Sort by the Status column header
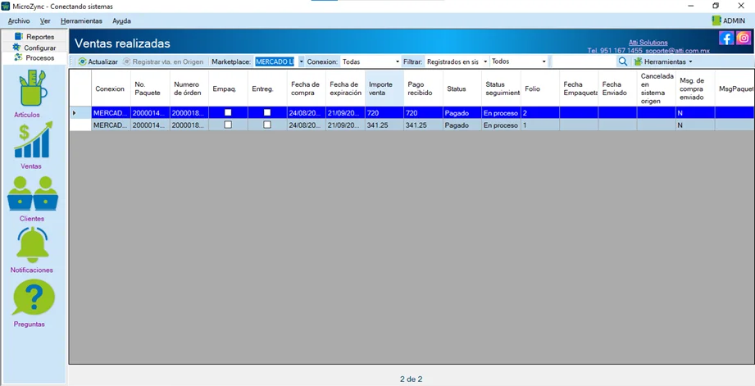 point(462,89)
